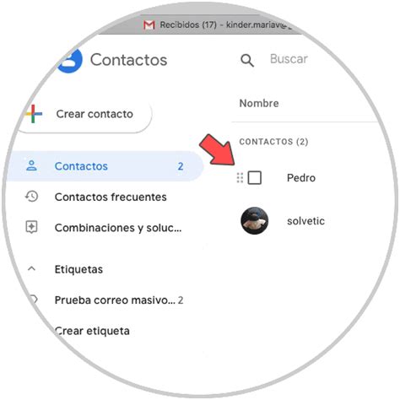
Task: Click the Crear contacto button
Action: click(x=85, y=114)
